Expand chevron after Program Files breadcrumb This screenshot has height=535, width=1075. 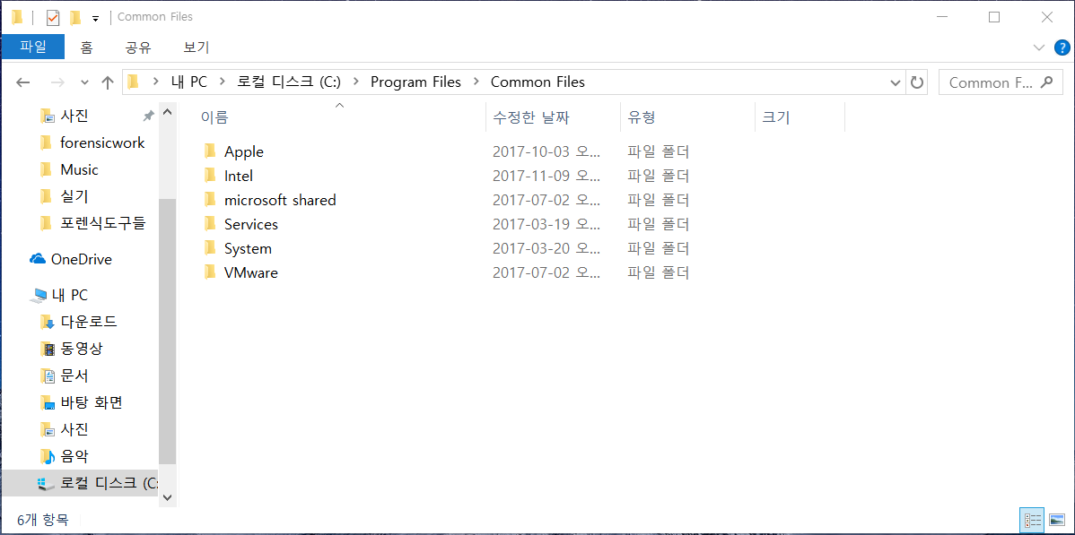(x=476, y=82)
